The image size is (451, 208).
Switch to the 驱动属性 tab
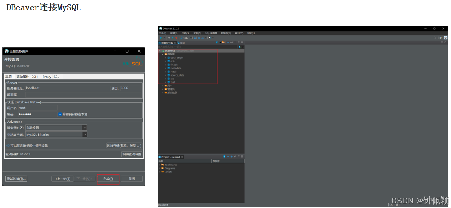coord(22,77)
